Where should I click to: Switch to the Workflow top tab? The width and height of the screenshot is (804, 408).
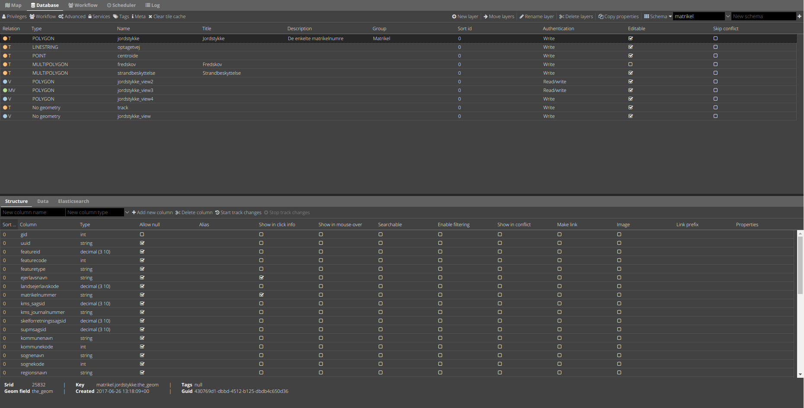click(83, 5)
